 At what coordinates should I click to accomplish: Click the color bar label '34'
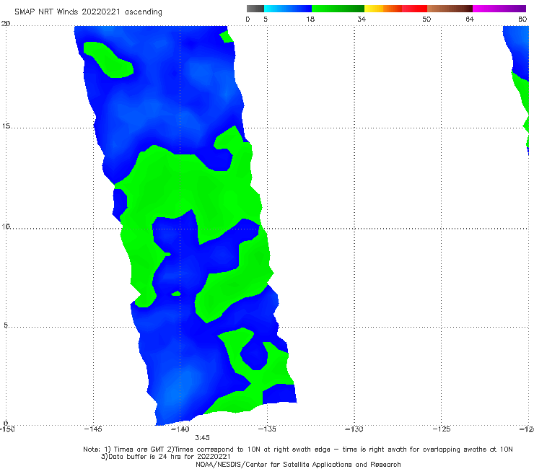point(362,19)
